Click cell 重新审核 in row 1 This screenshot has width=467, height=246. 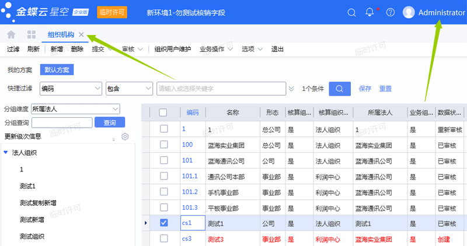449,129
